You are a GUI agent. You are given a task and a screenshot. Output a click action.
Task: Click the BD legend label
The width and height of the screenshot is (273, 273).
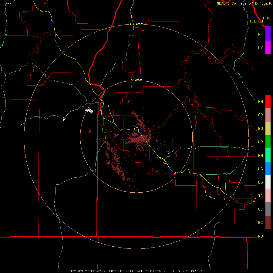[x=260, y=129]
